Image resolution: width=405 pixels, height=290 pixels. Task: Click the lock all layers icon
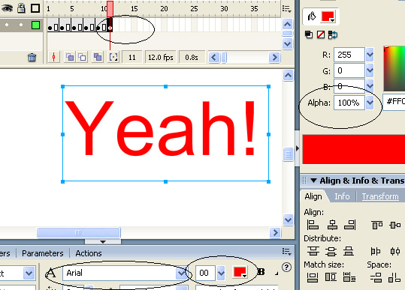(21, 8)
